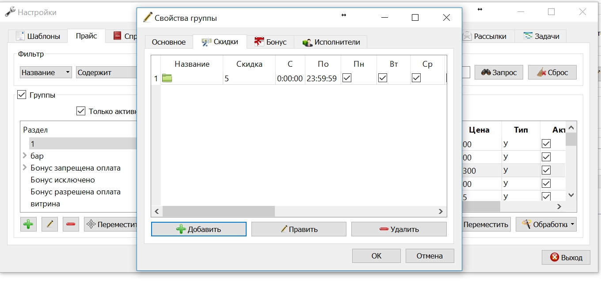The width and height of the screenshot is (601, 281).
Task: Click the Сброс button in the filter
Action: 552,72
